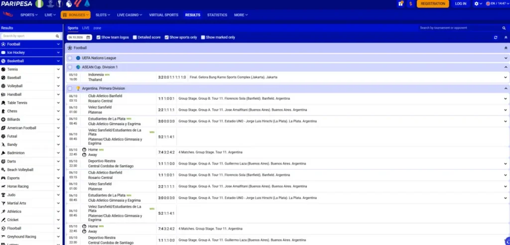Toggle Show sports only checkbox
The image size is (510, 245).
pyautogui.click(x=166, y=37)
